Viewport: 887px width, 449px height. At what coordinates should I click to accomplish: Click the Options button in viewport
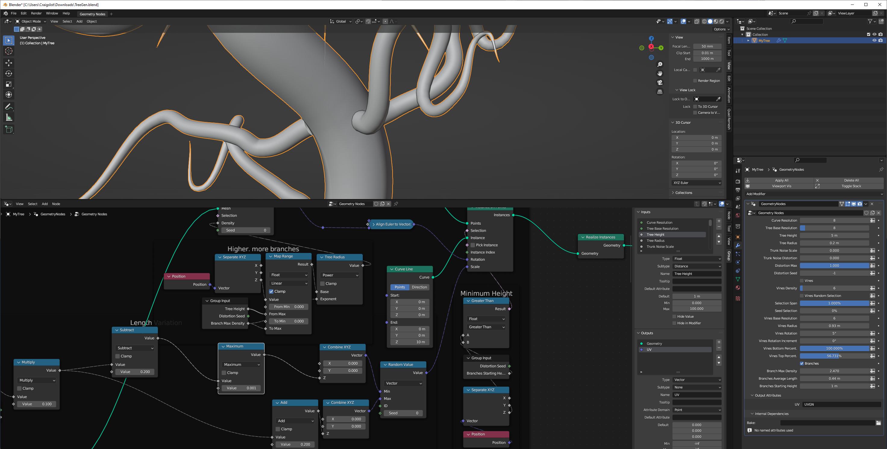[x=721, y=29]
